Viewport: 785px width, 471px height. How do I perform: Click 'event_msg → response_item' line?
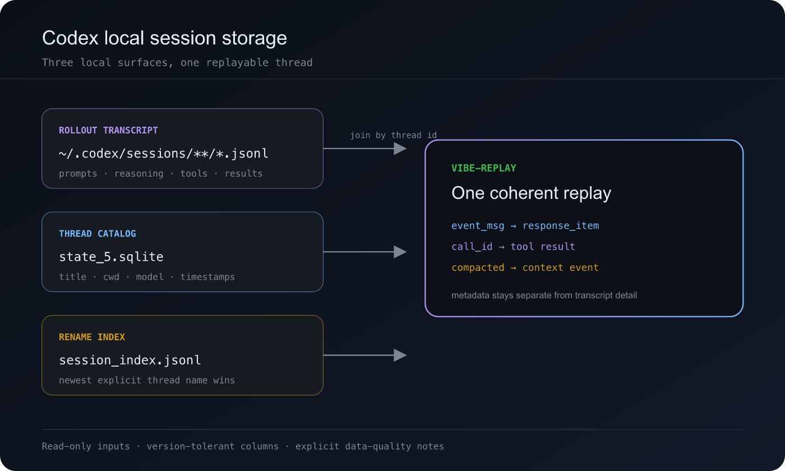[525, 226]
